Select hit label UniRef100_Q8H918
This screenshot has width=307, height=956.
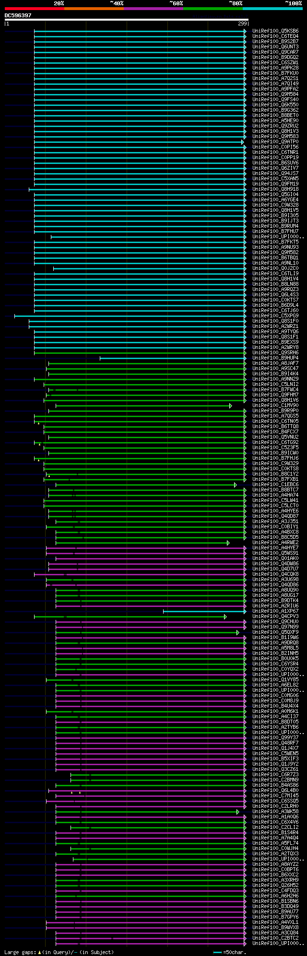275,189
